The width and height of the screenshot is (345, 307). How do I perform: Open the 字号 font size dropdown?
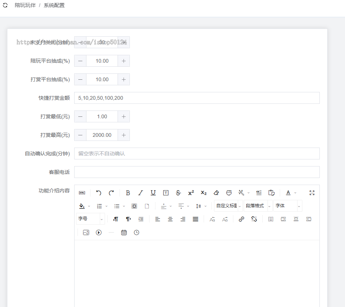click(91, 219)
